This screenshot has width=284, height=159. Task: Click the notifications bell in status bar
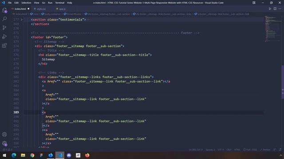[x=280, y=150]
